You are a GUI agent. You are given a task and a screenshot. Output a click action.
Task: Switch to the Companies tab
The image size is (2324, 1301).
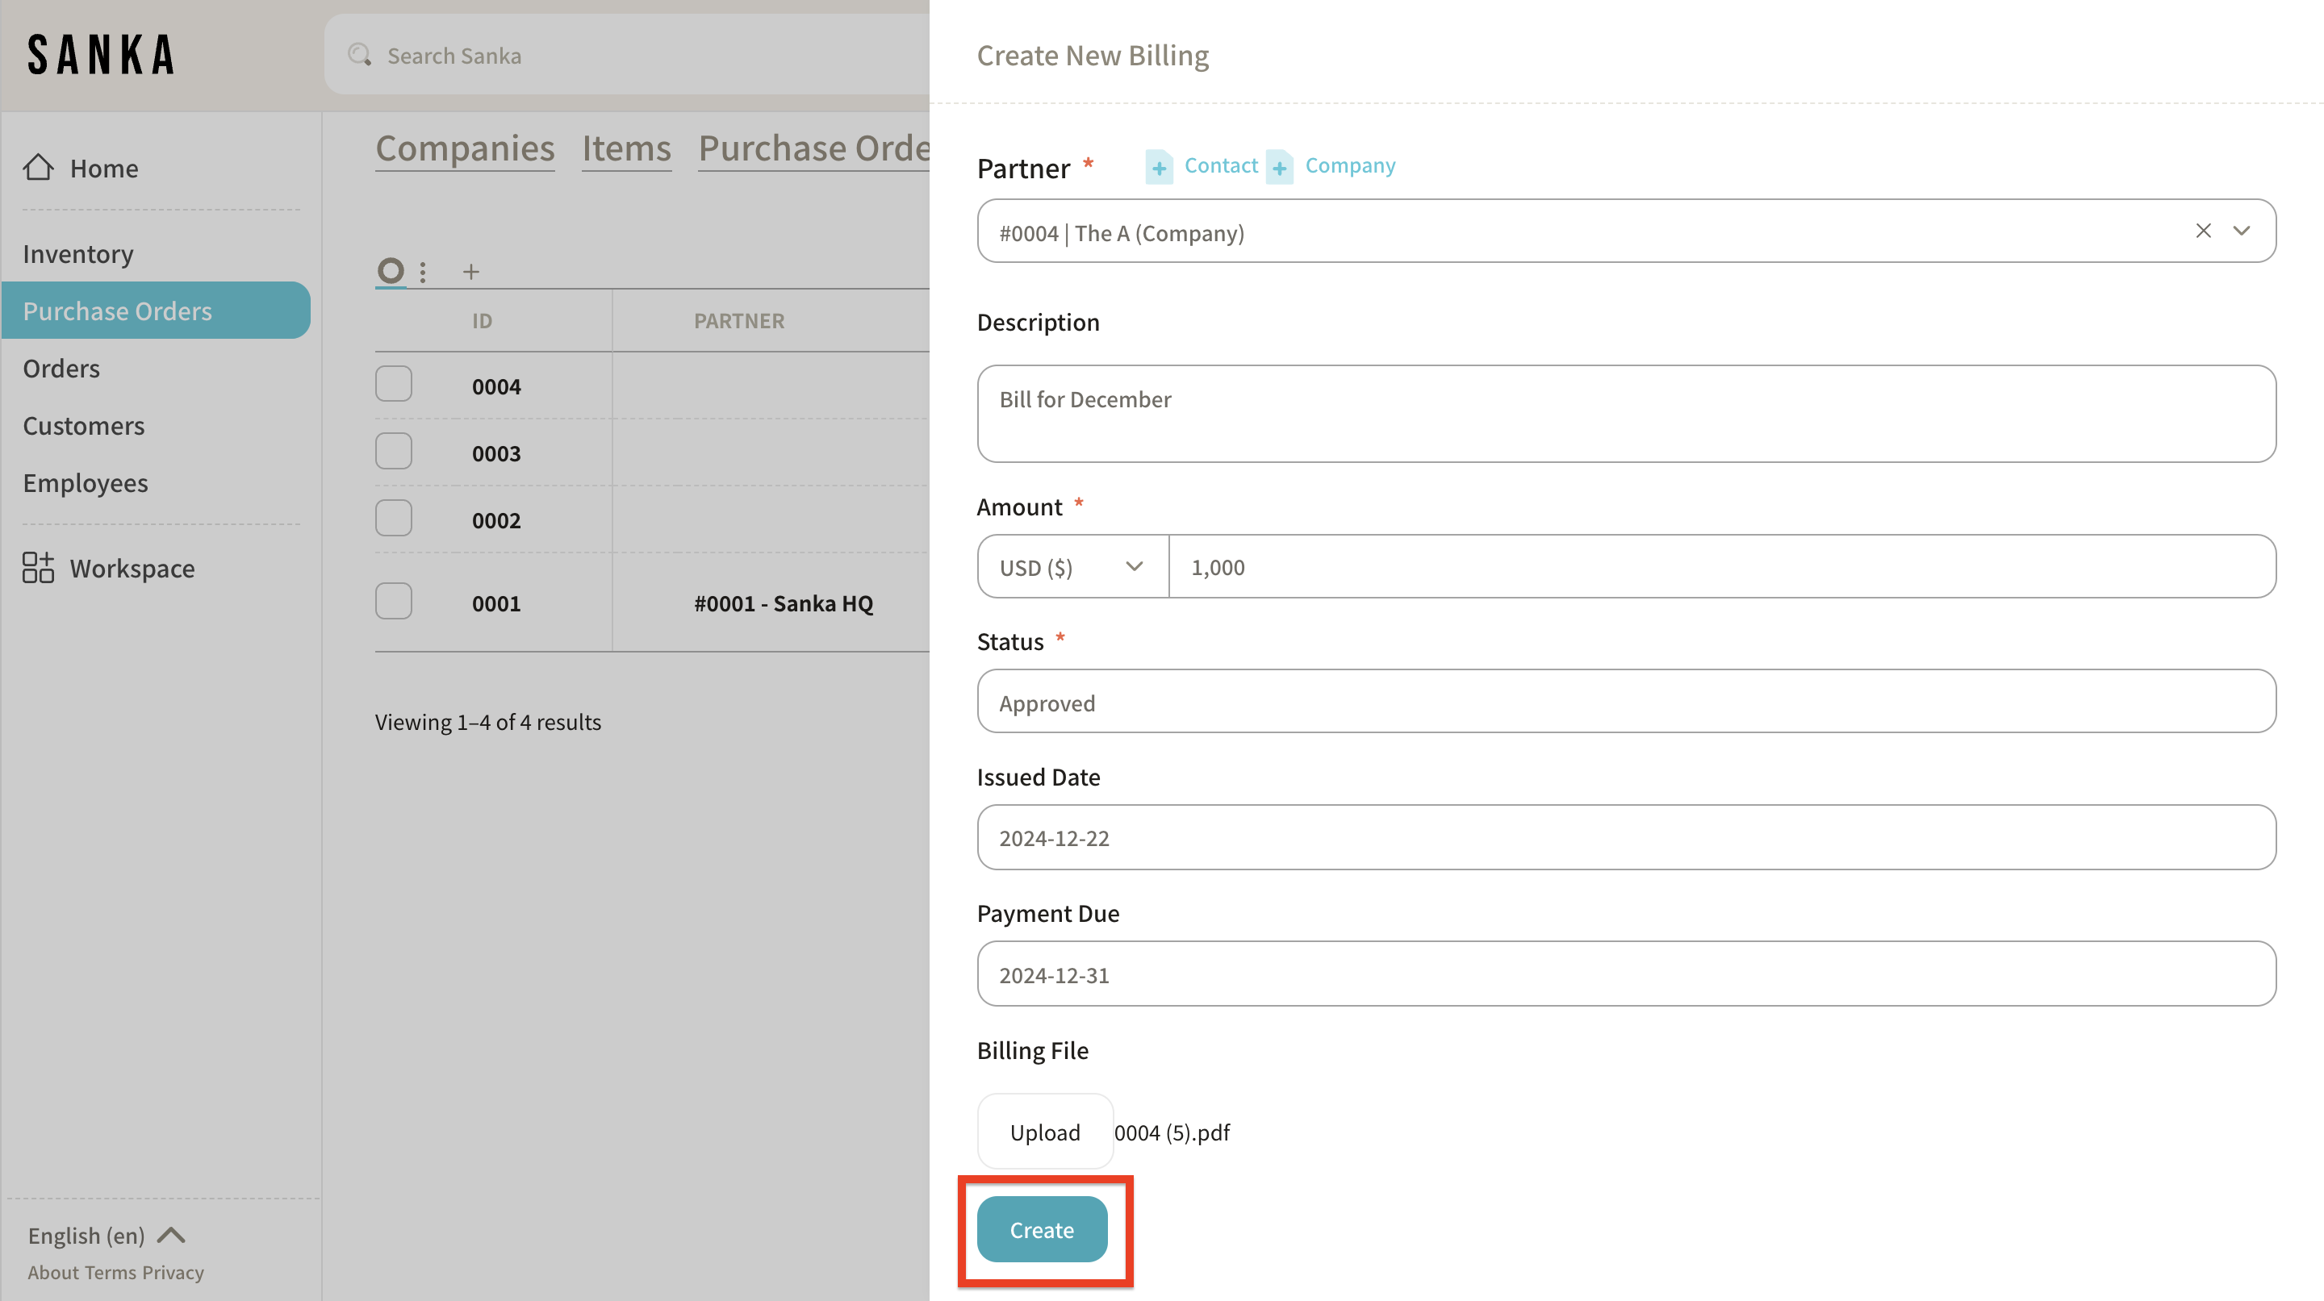[465, 148]
